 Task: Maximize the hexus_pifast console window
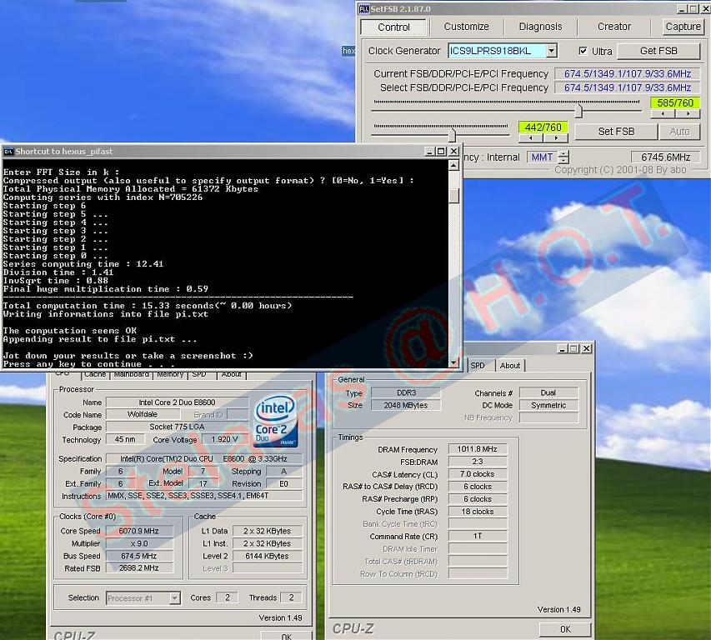pos(441,152)
